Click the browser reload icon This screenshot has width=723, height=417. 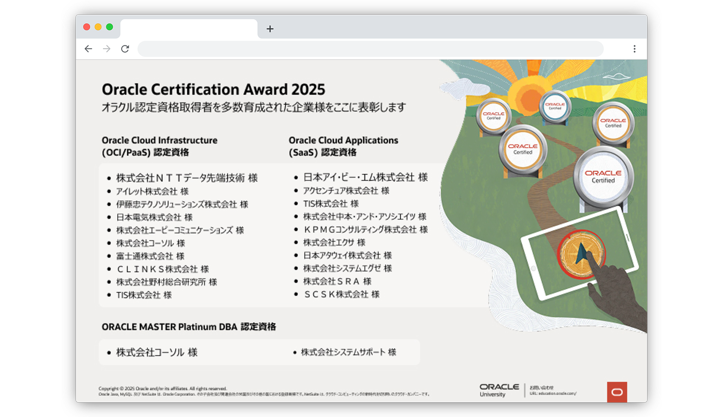[125, 49]
